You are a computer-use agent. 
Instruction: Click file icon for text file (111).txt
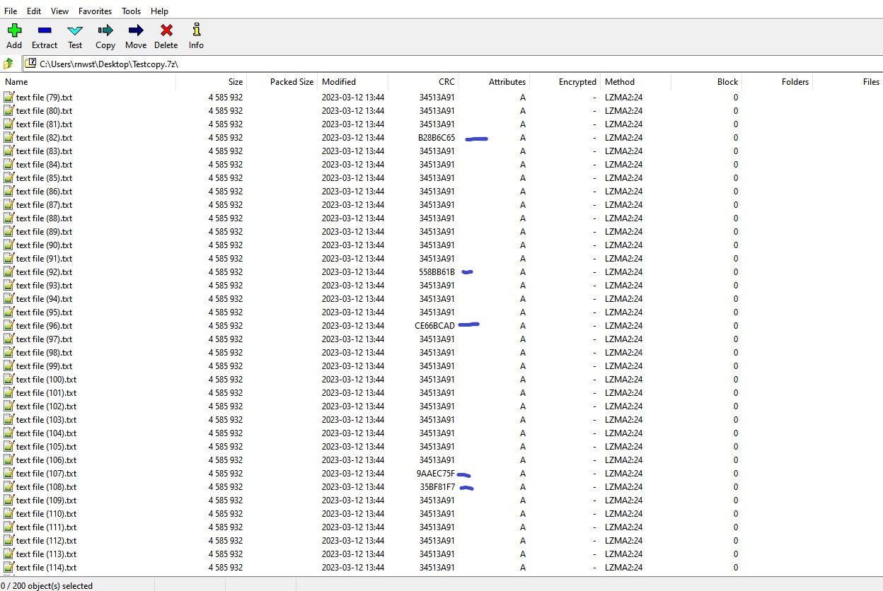(x=9, y=527)
